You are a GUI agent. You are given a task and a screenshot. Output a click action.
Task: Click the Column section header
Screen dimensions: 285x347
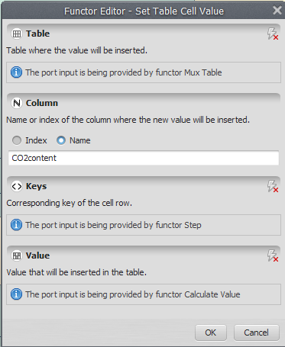click(144, 103)
